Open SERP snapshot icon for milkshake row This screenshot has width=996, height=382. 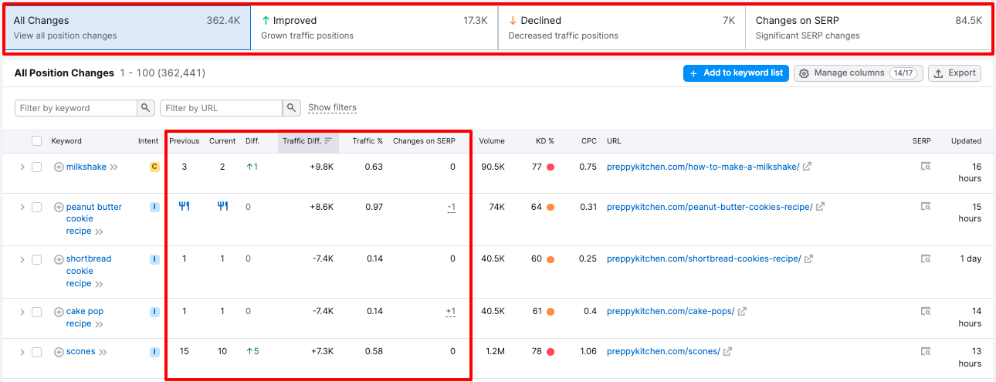click(x=925, y=167)
